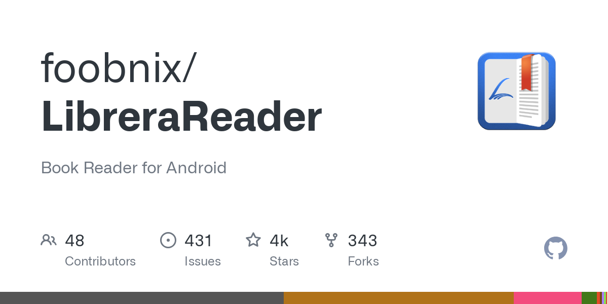Click the issues circle icon
The height and width of the screenshot is (304, 608).
tap(168, 240)
